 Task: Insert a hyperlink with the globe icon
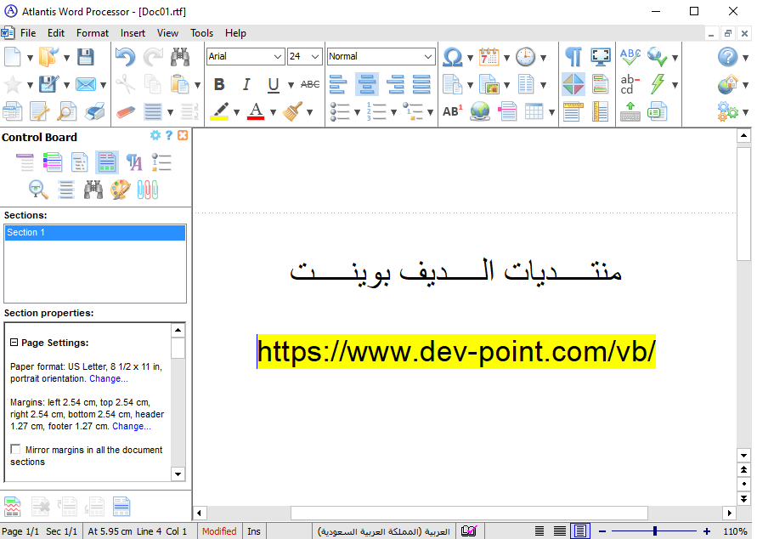pos(480,111)
